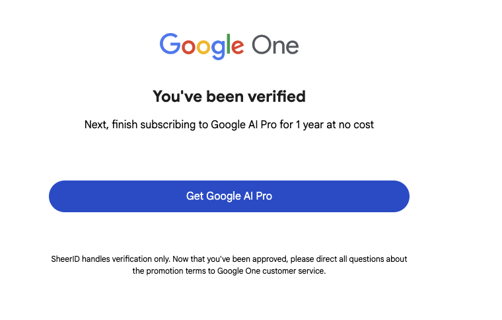Screen dimensions: 502x320
Task: Click Google AI Pro in the subtitle
Action: pyautogui.click(x=244, y=124)
